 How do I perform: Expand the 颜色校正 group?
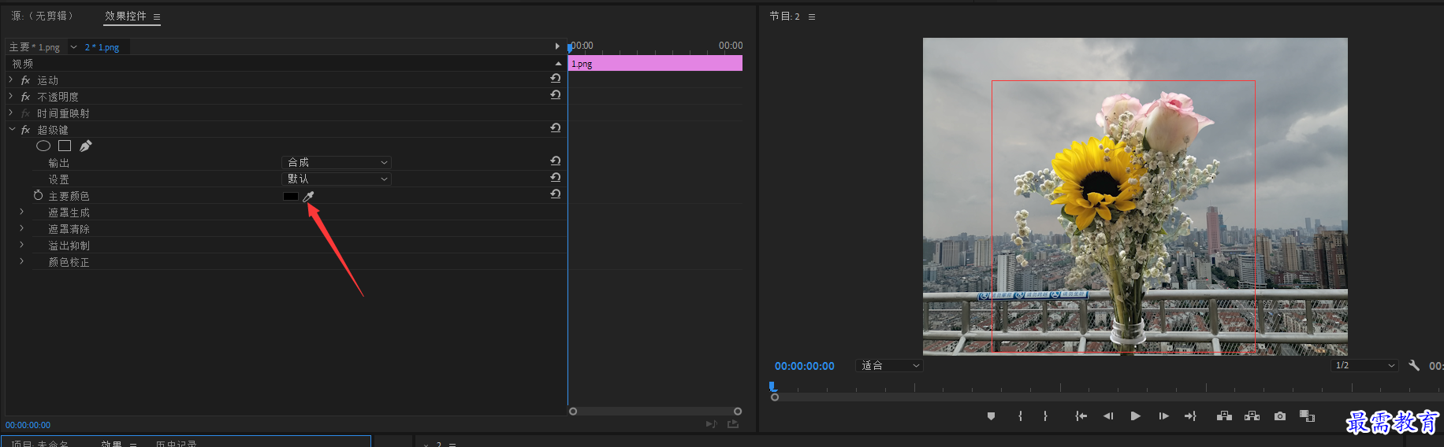pos(22,261)
